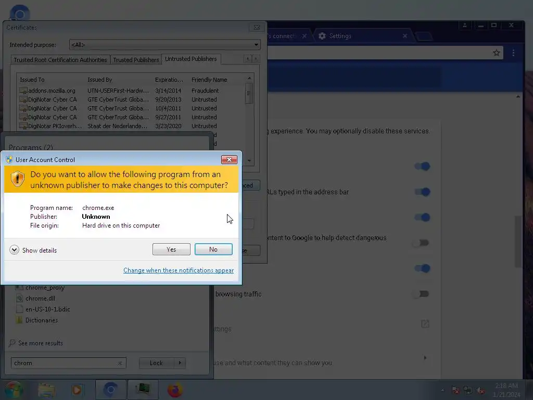Open Chrome three-dot menu
This screenshot has height=400, width=533.
pyautogui.click(x=513, y=53)
